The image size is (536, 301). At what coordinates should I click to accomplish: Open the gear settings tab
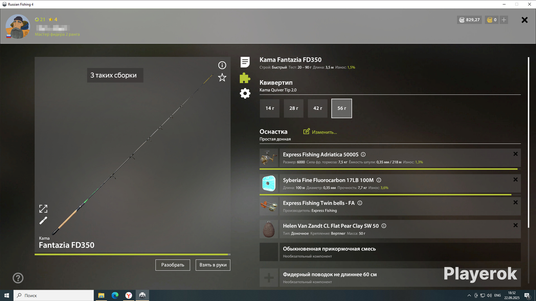245,93
